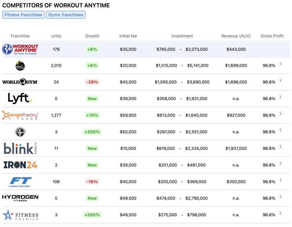Open the Blink Fitness logo
The width and height of the screenshot is (292, 227).
coord(20,148)
